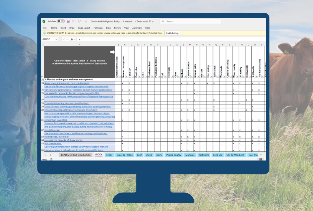Screen dimensions: 313x211
Task: Open the Water quality filter dropdown
Action: pos(237,76)
